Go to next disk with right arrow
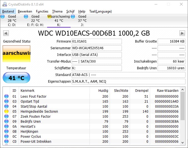The image size is (188, 148). [x=182, y=33]
